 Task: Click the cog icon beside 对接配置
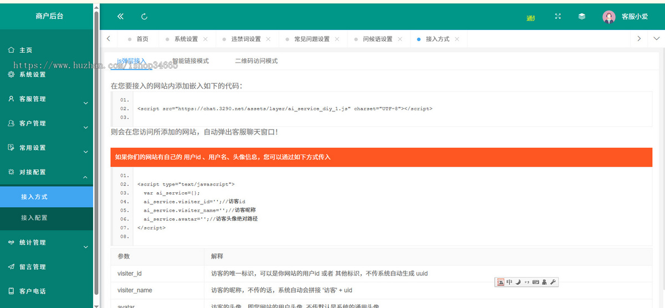pos(11,172)
